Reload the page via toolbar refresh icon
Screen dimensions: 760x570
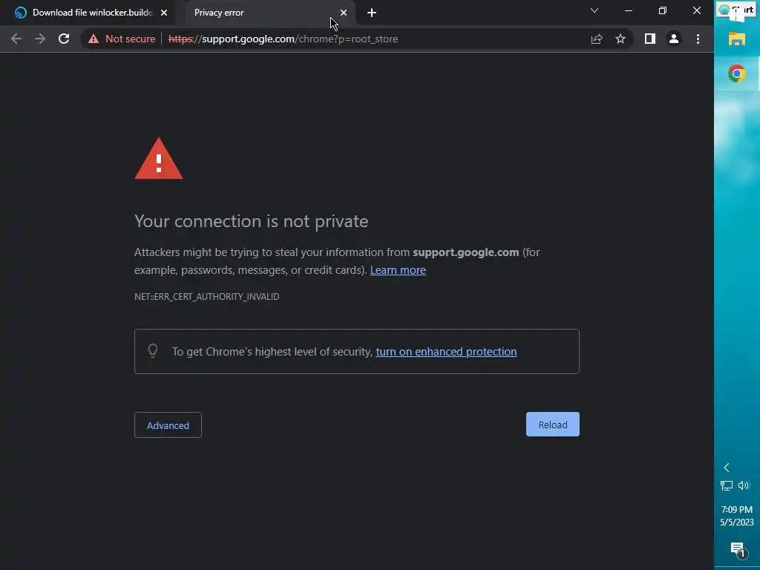click(x=64, y=39)
